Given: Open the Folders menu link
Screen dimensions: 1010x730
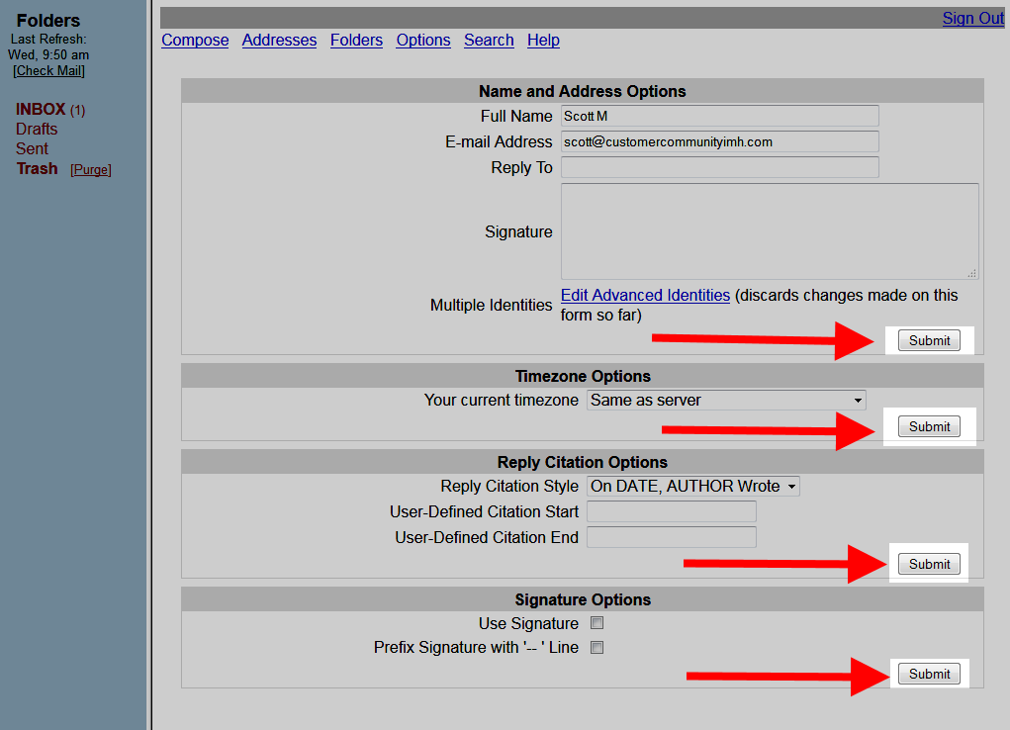Looking at the screenshot, I should pyautogui.click(x=356, y=40).
